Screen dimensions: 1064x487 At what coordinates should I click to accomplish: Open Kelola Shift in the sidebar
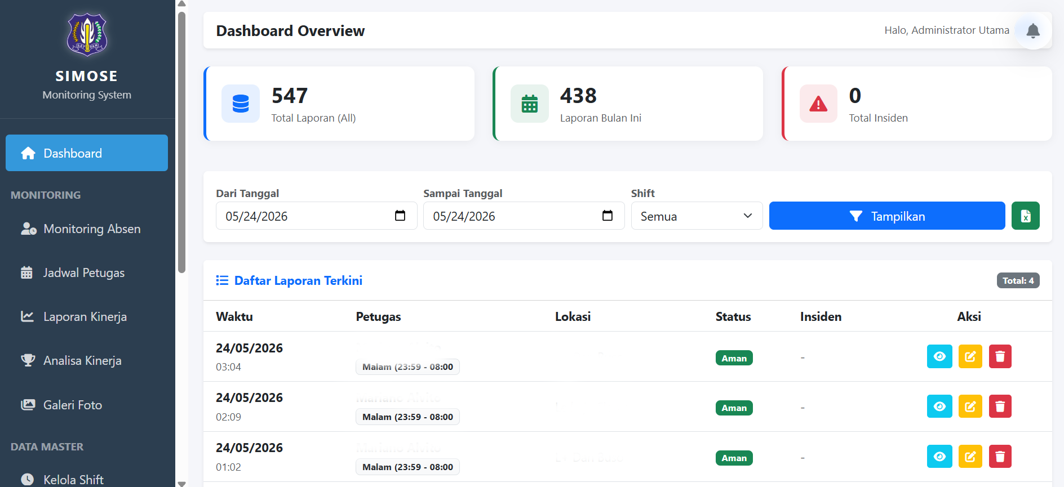point(87,479)
